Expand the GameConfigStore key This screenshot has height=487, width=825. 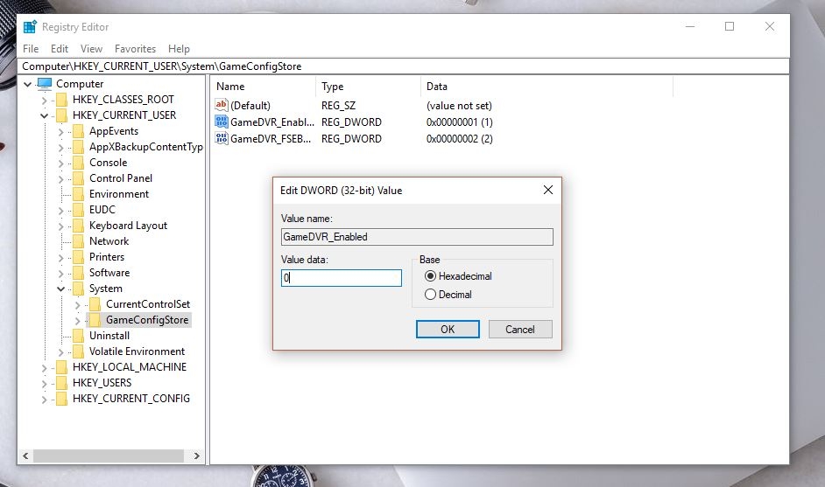click(x=78, y=321)
